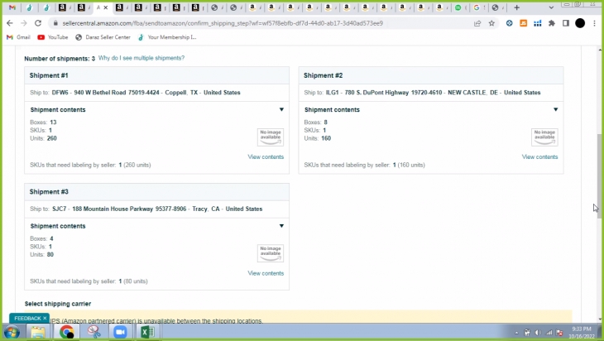Open the network signal tray icon

[549, 333]
